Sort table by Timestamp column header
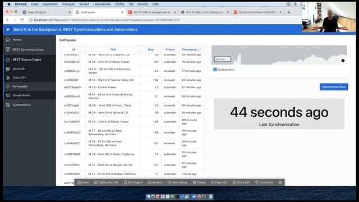 click(190, 49)
